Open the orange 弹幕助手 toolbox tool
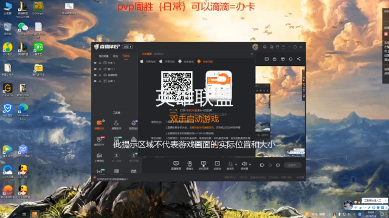This screenshot has width=389, height=218. pyautogui.click(x=99, y=125)
